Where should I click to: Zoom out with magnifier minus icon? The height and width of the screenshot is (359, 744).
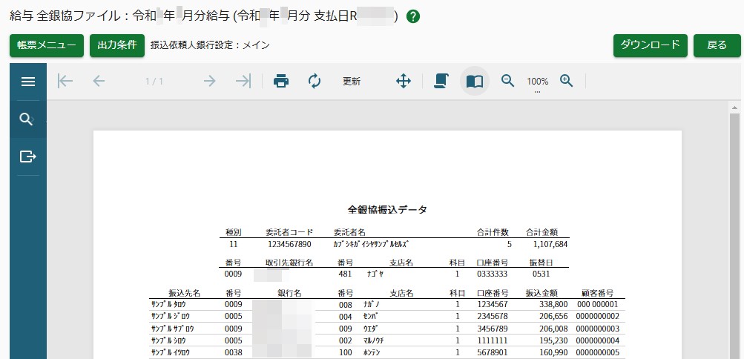507,81
